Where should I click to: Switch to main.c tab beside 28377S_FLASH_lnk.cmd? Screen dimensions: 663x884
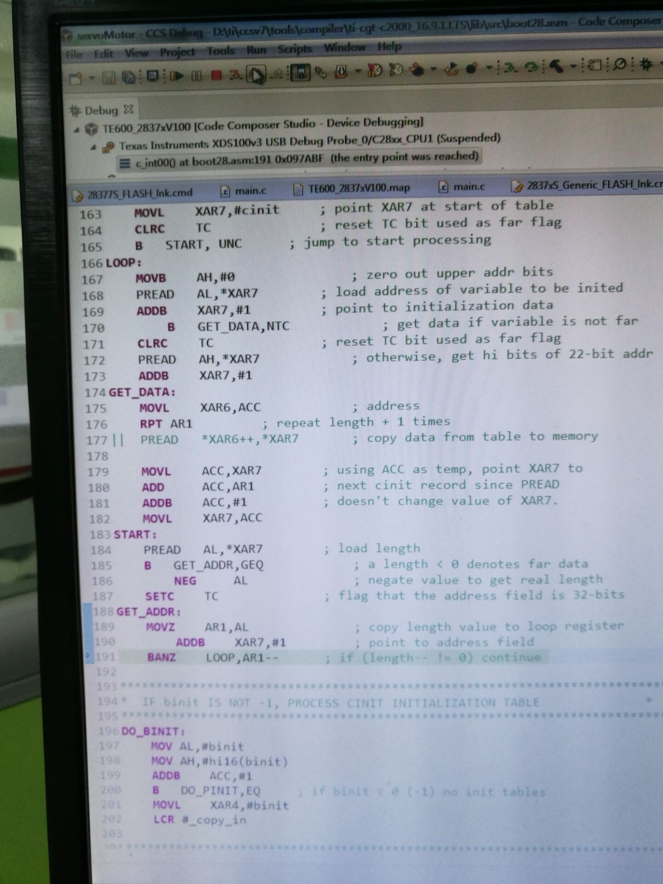(243, 191)
